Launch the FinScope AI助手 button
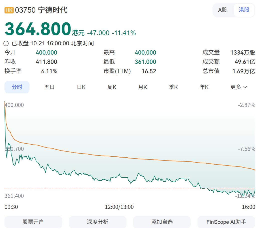 click(x=226, y=222)
